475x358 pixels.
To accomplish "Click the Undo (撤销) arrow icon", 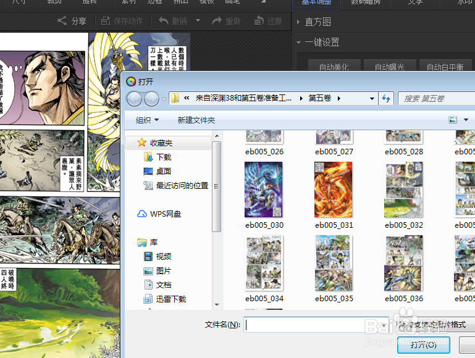I will 164,21.
